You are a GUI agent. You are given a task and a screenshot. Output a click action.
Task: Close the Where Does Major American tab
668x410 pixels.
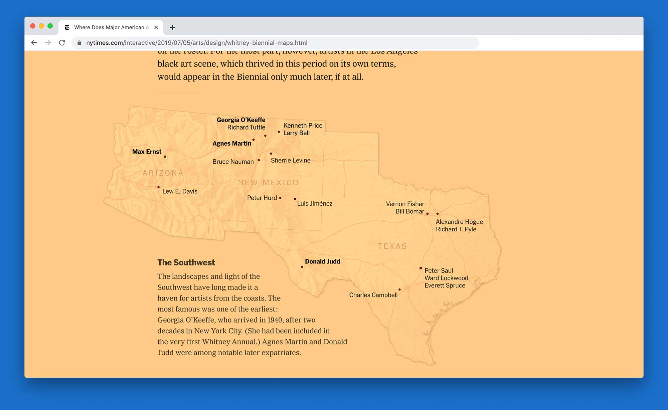pos(156,27)
